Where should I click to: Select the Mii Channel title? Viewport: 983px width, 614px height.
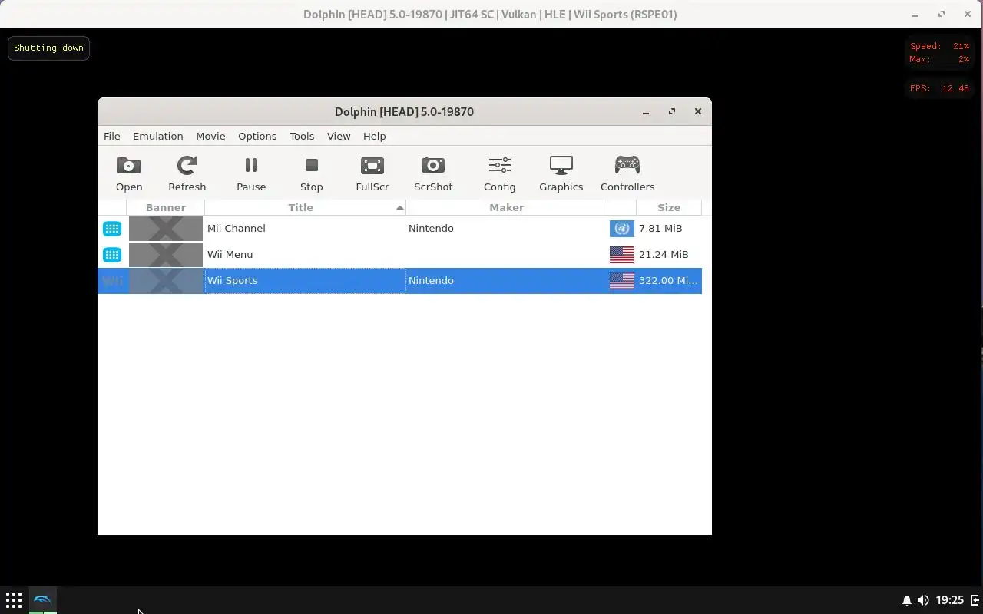[236, 228]
